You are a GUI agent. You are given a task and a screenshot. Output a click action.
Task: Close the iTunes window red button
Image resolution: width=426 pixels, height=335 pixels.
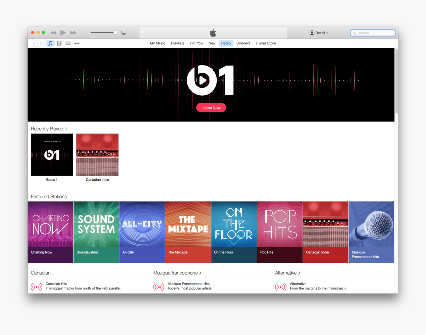click(33, 33)
